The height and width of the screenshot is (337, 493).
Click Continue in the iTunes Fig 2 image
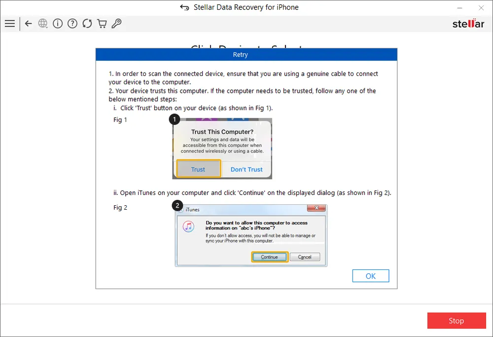[x=270, y=257]
